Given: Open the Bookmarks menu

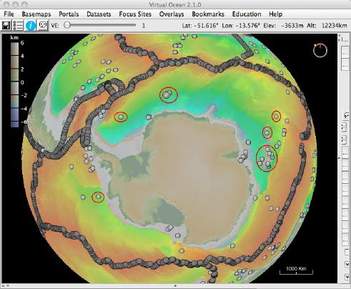Looking at the screenshot, I should point(208,14).
